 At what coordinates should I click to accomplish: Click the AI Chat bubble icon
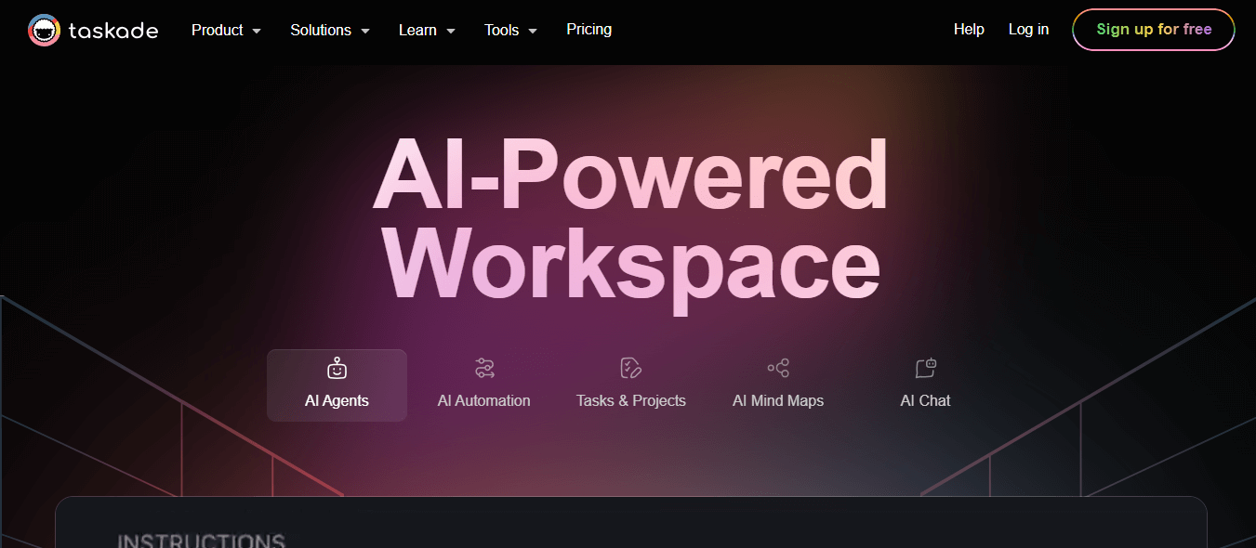click(925, 369)
